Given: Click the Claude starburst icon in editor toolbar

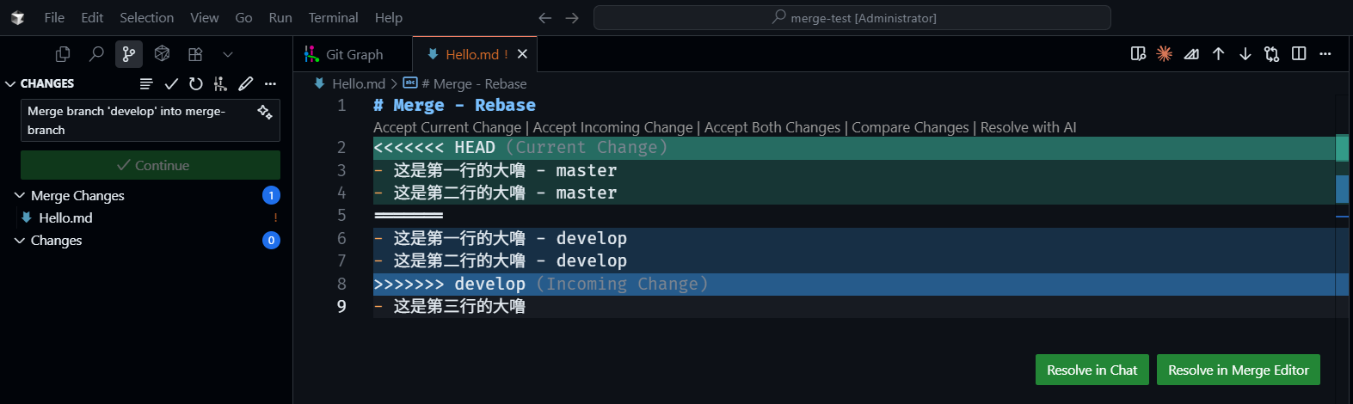Looking at the screenshot, I should pos(1164,54).
